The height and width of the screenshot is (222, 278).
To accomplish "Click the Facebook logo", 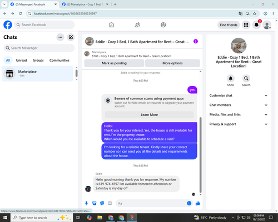I will point(8,25).
